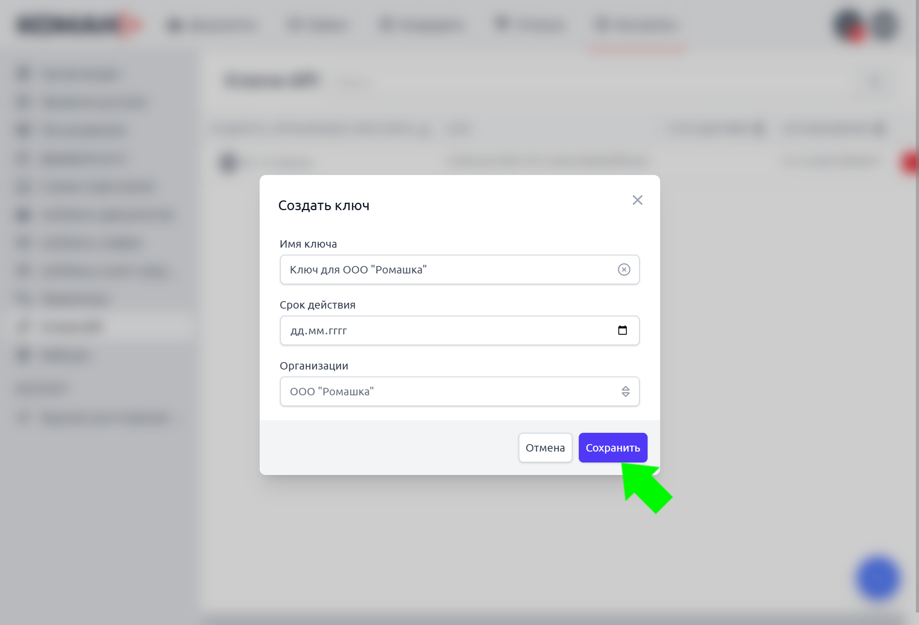
Task: Click the "Срок действия" field label
Action: [317, 305]
